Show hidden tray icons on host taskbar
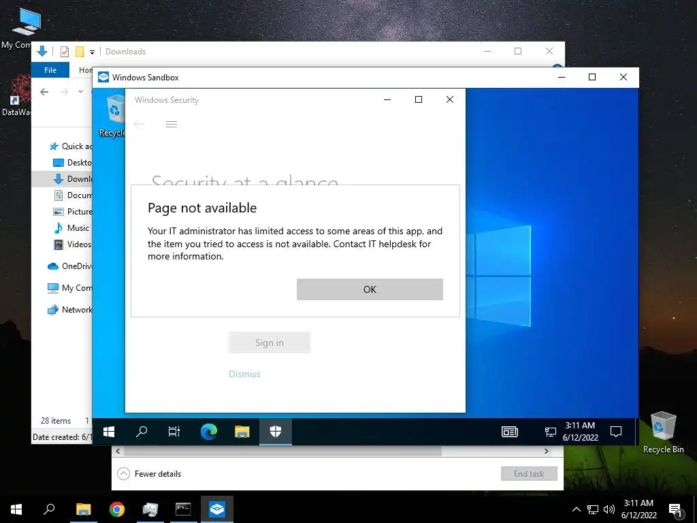 (576, 509)
